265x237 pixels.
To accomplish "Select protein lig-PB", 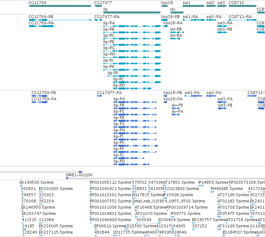I will (x=135, y=108).
